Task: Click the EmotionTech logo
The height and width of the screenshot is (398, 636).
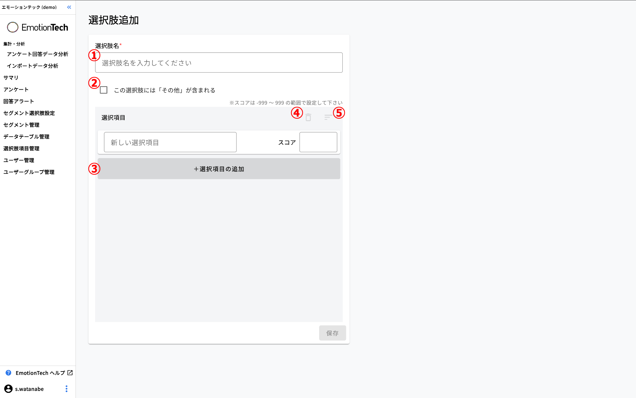Action: (x=38, y=27)
